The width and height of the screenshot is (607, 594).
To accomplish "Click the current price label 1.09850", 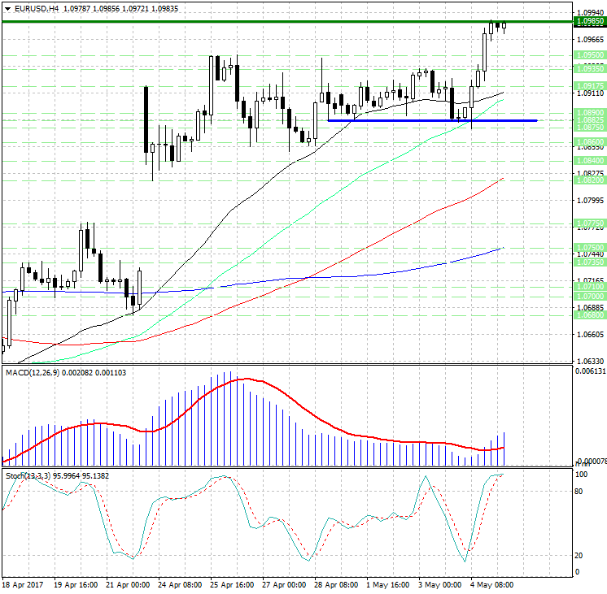I will (590, 22).
